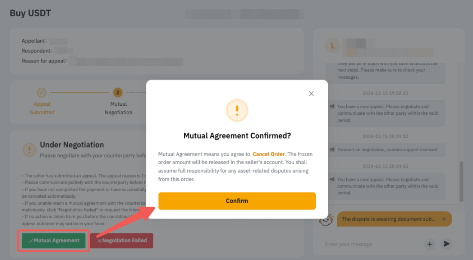Focus the Enter your message field
Image resolution: width=473 pixels, height=260 pixels.
[x=371, y=244]
